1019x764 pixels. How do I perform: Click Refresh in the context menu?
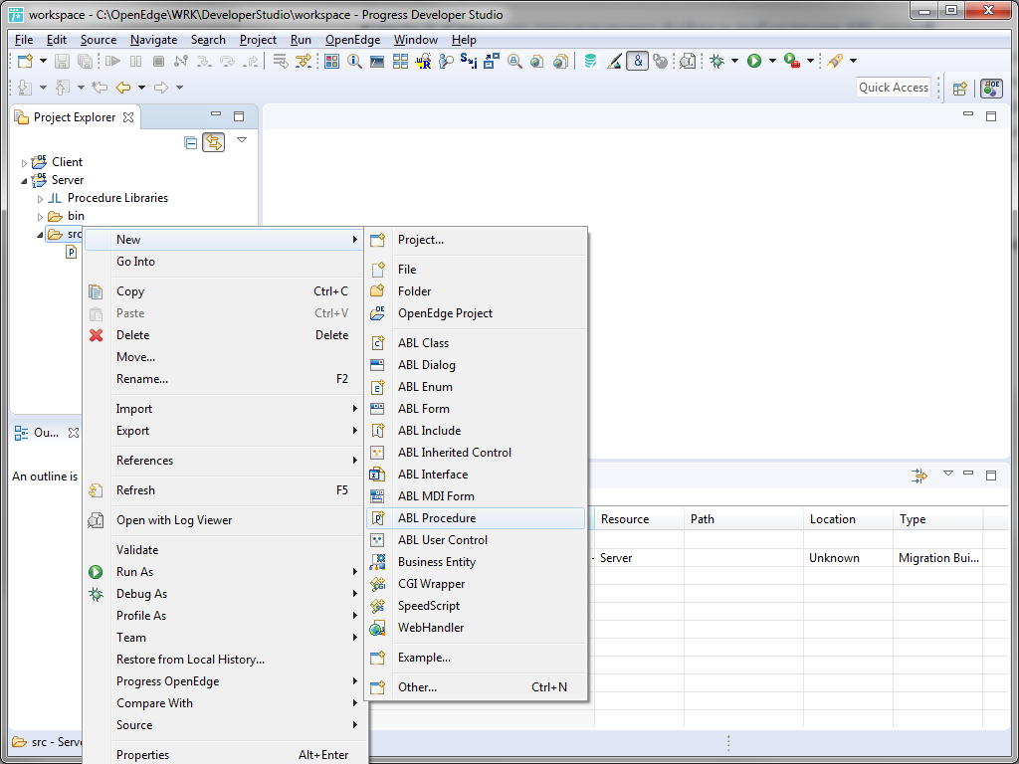click(224, 490)
